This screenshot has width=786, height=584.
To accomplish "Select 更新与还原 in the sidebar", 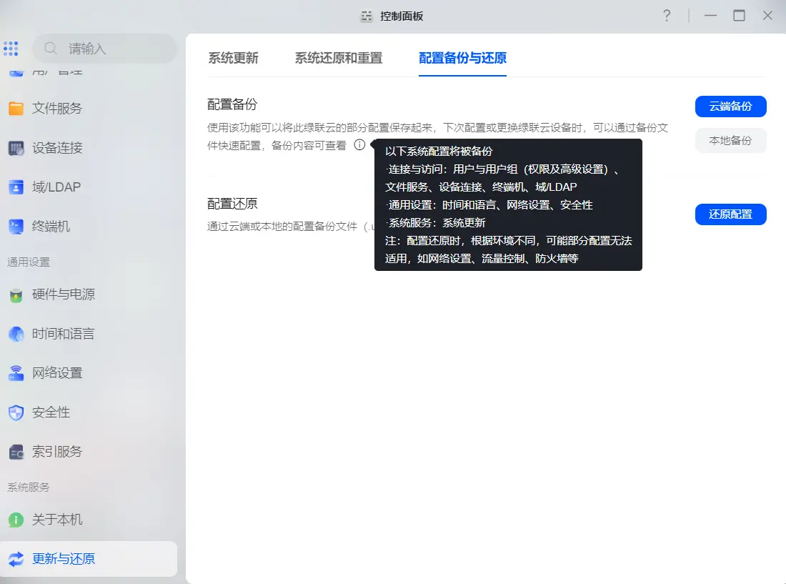I will pos(88,559).
